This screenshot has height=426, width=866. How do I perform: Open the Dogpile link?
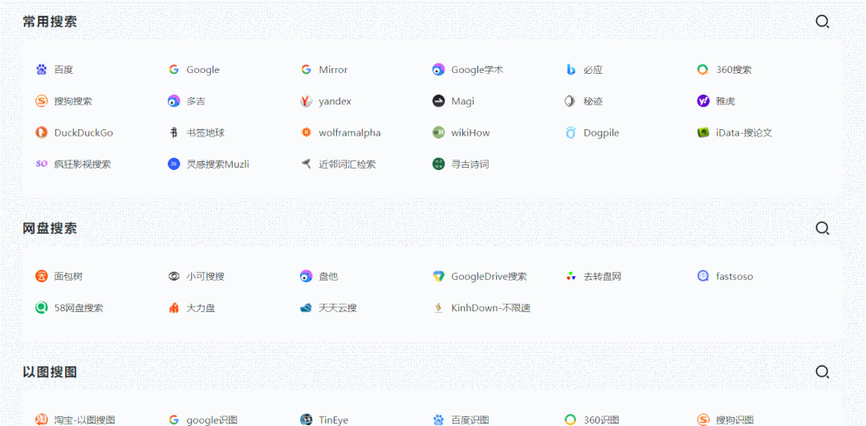(x=601, y=132)
